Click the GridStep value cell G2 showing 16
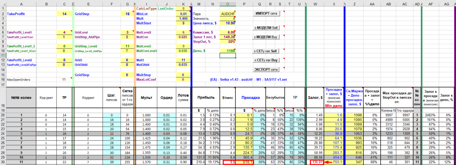Viewport: 456px width, 165px height. [x=127, y=13]
